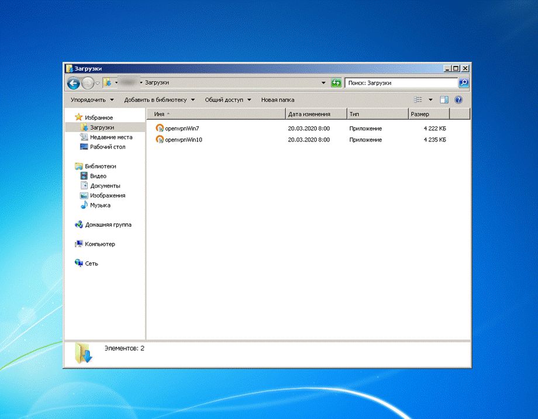Open the Музыка library
Image resolution: width=538 pixels, height=419 pixels.
pos(100,205)
